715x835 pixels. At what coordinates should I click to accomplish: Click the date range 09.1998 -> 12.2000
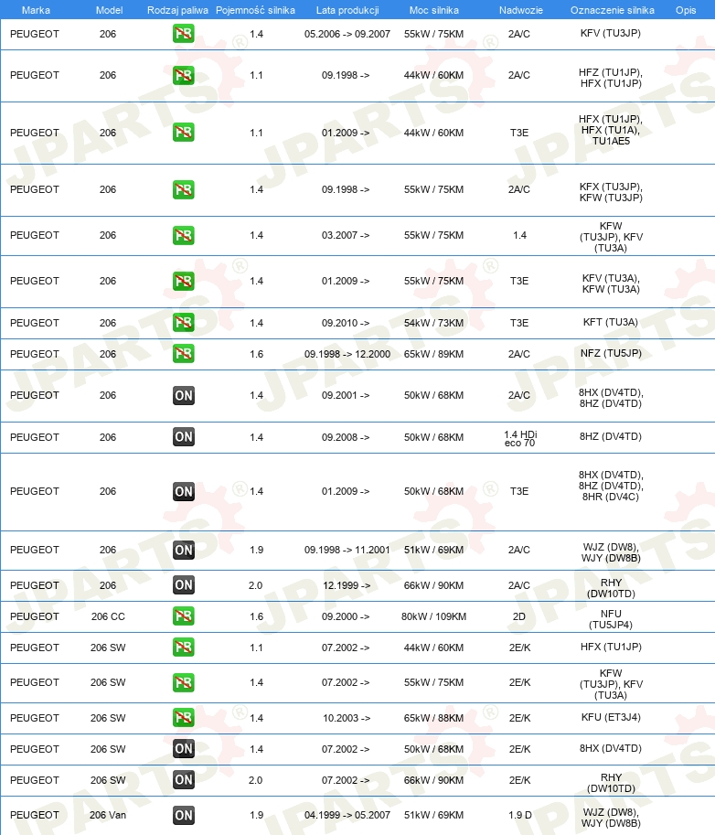click(347, 354)
